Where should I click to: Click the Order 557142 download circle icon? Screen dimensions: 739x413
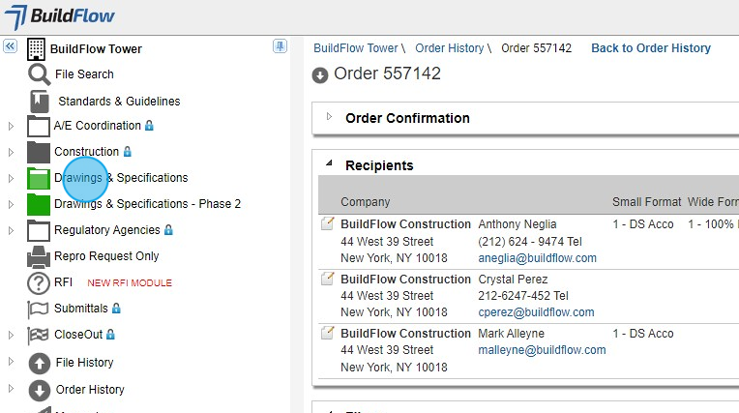tap(320, 75)
